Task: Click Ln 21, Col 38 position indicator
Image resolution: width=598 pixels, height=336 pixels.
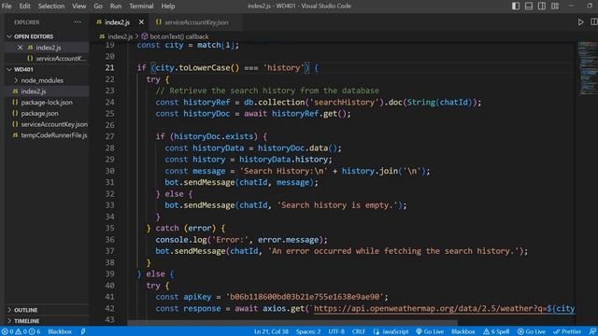Action: (x=271, y=332)
